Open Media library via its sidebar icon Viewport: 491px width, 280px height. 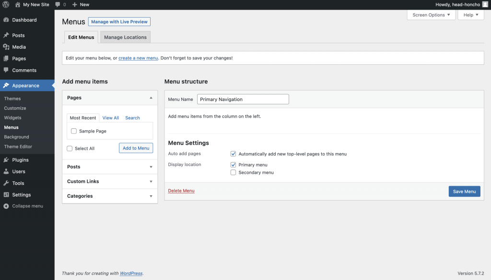6,47
